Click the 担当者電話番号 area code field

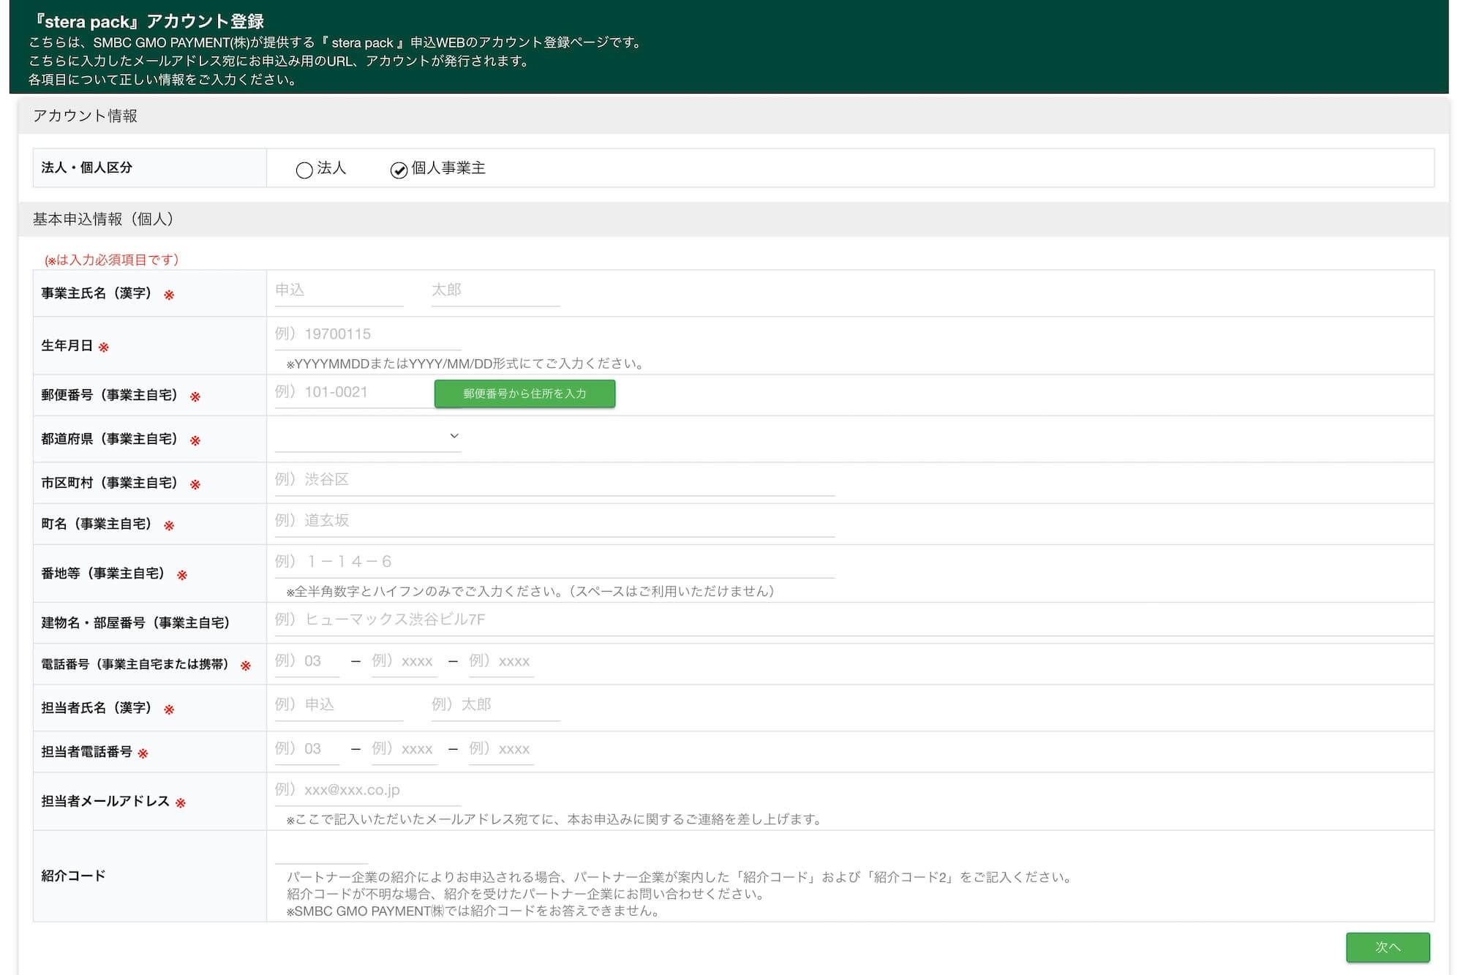(307, 749)
